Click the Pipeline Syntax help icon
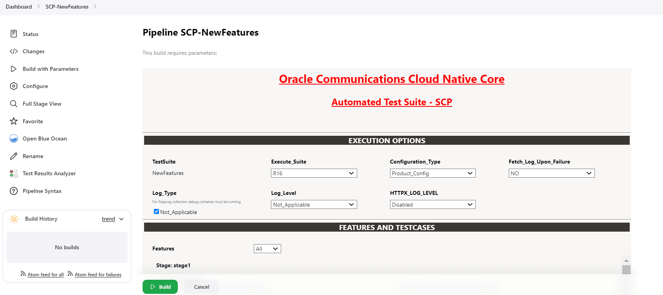663x295 pixels. [x=14, y=191]
